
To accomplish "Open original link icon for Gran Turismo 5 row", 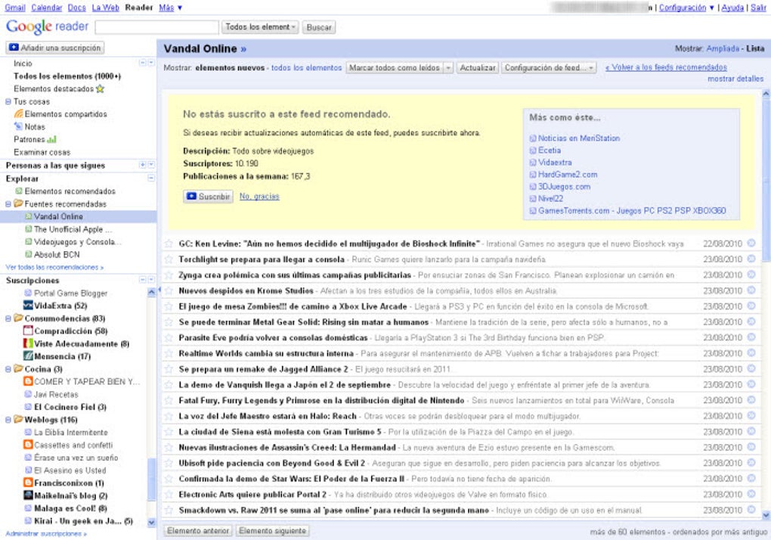I will [751, 432].
